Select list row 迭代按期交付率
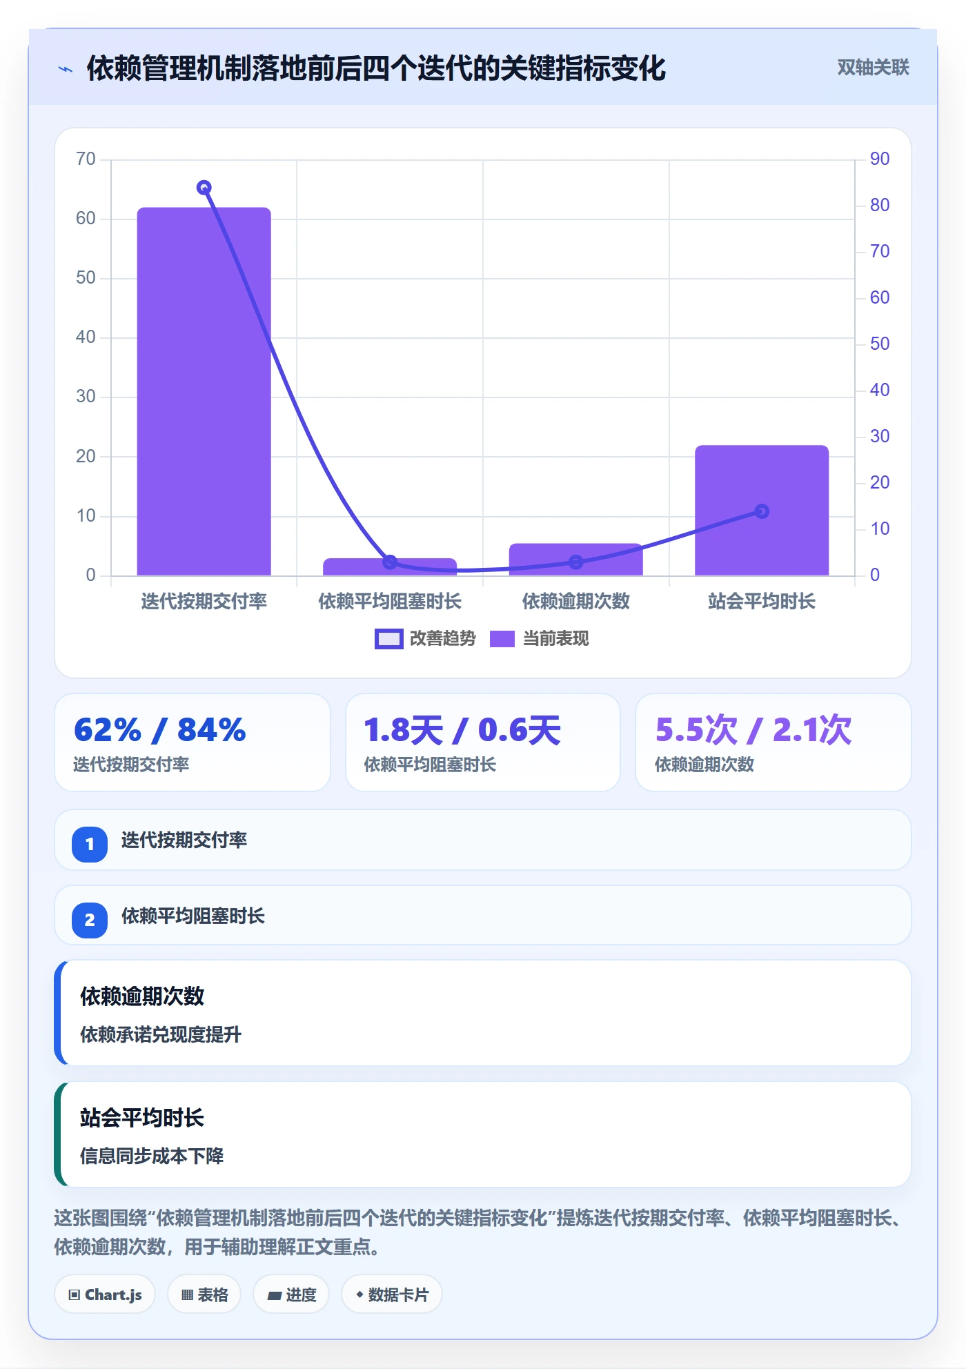 483,840
